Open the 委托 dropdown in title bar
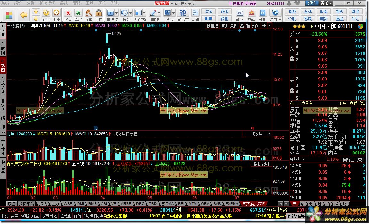 tap(326, 3)
